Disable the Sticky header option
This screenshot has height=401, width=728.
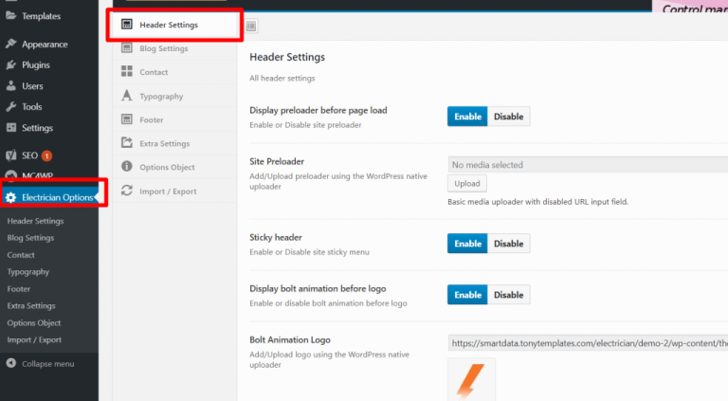(508, 244)
